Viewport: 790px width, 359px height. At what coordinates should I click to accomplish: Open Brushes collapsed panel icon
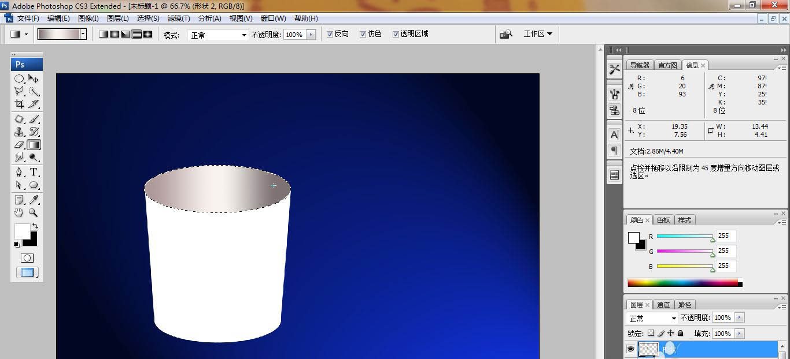[614, 95]
